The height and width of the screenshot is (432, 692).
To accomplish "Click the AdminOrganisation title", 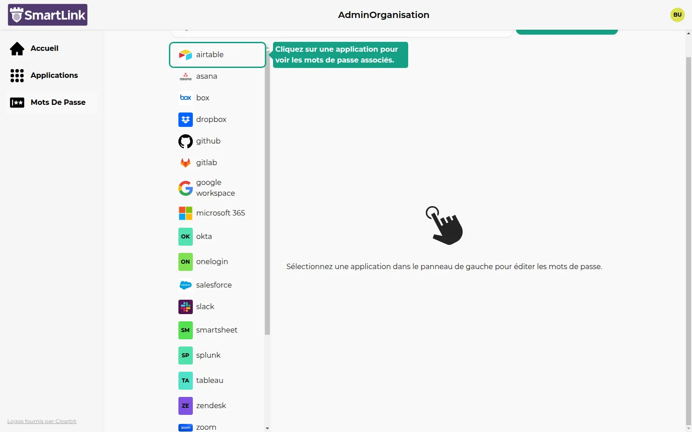I will [x=384, y=15].
